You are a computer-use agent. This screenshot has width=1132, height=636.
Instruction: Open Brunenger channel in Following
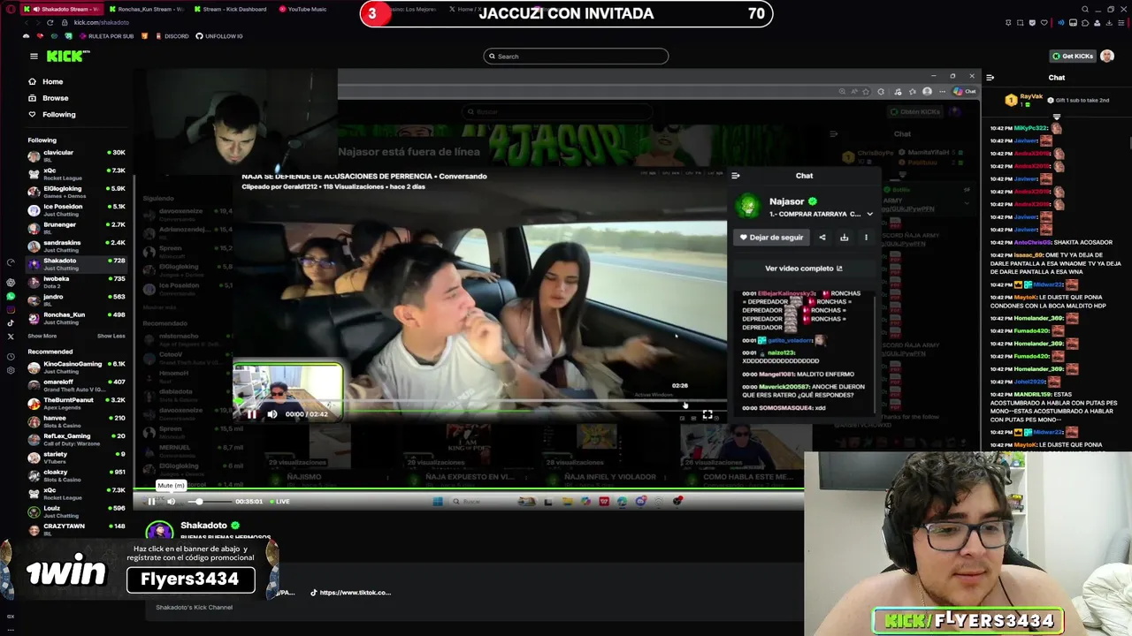coord(76,228)
